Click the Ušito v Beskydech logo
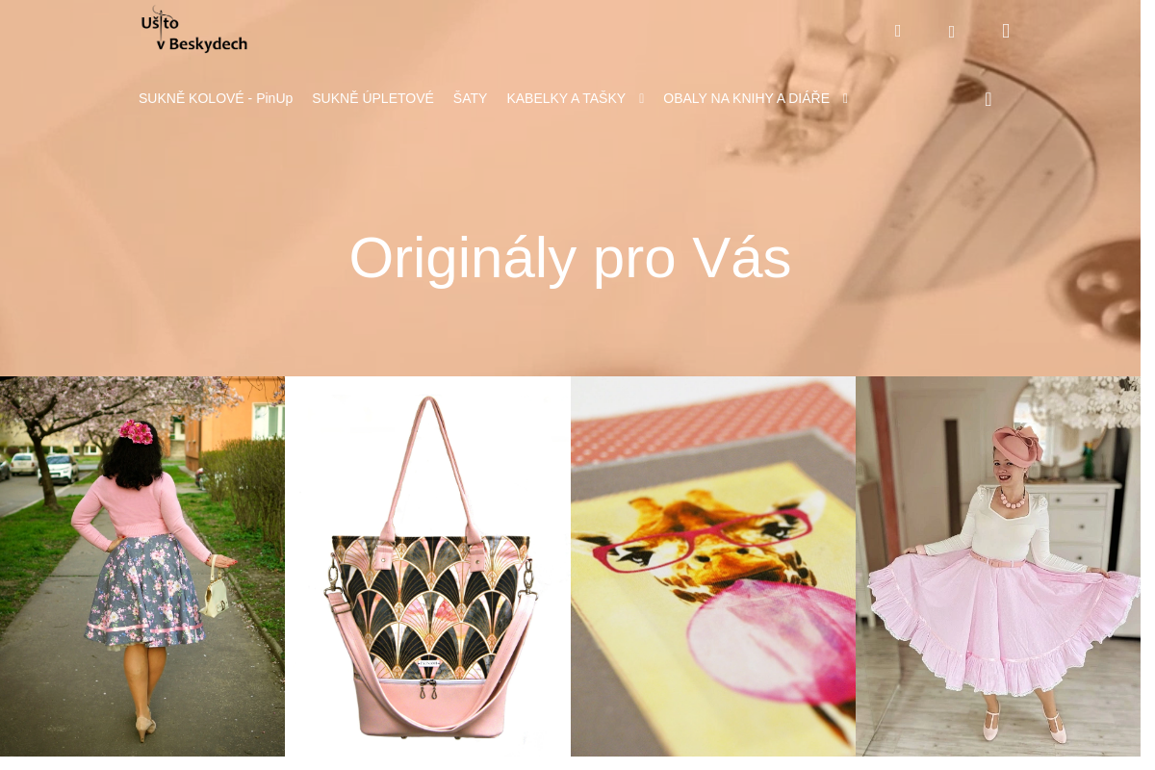The width and height of the screenshot is (1155, 770). pos(194,30)
